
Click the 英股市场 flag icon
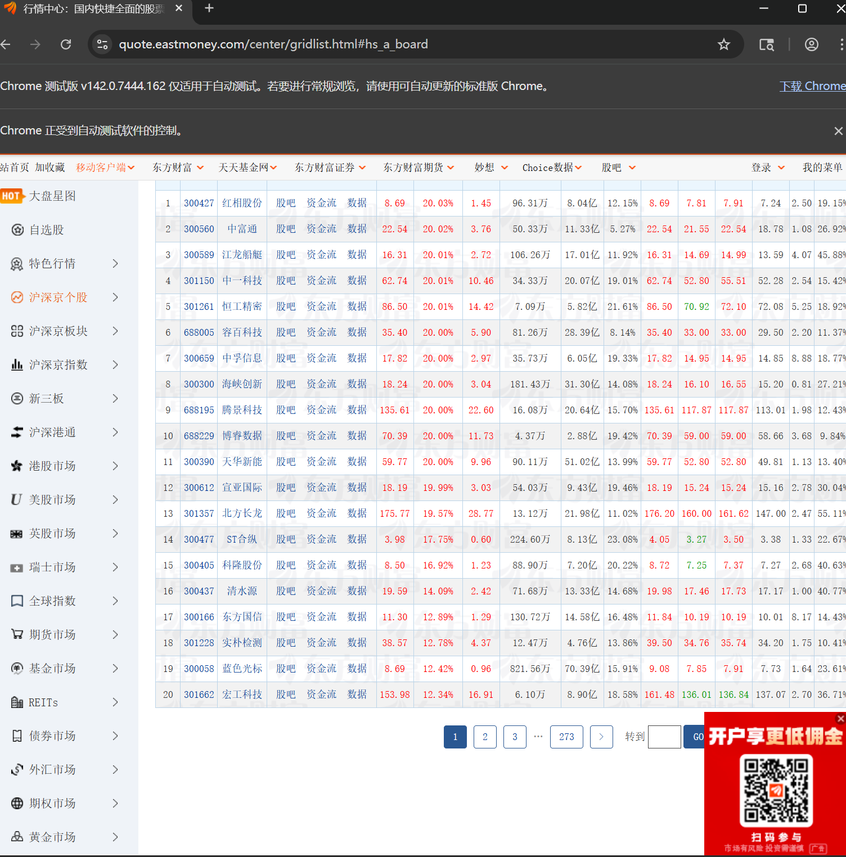pos(17,533)
